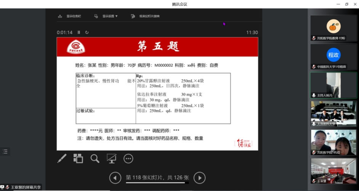Go to the next slide
Image resolution: width=359 pixels, height=191 pixels.
pyautogui.click(x=199, y=178)
